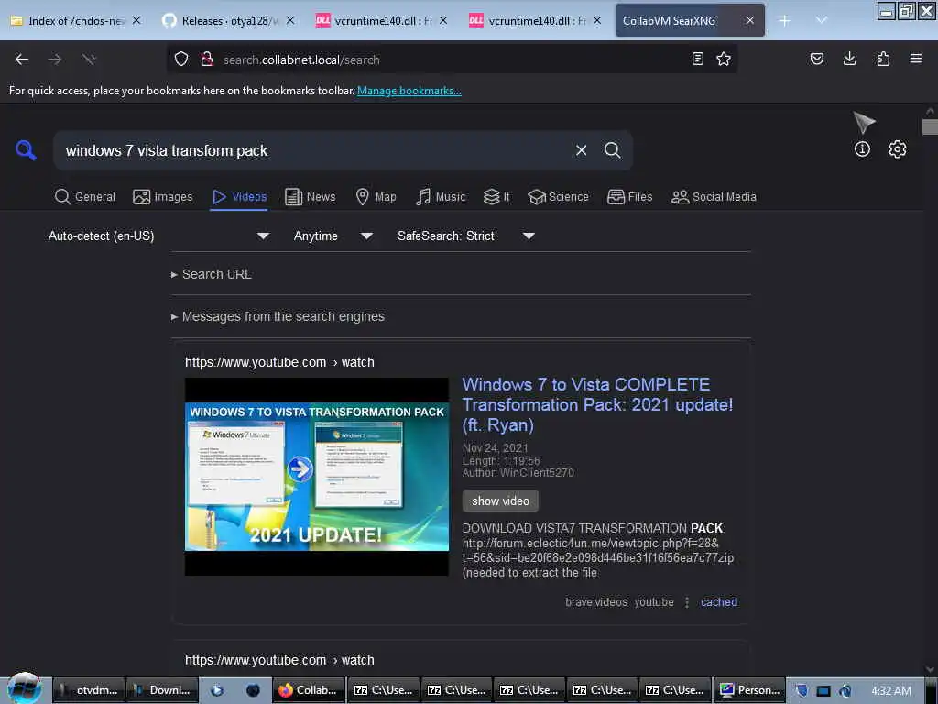Image resolution: width=938 pixels, height=704 pixels.
Task: Open the Anytime time range dropdown
Action: [x=333, y=236]
